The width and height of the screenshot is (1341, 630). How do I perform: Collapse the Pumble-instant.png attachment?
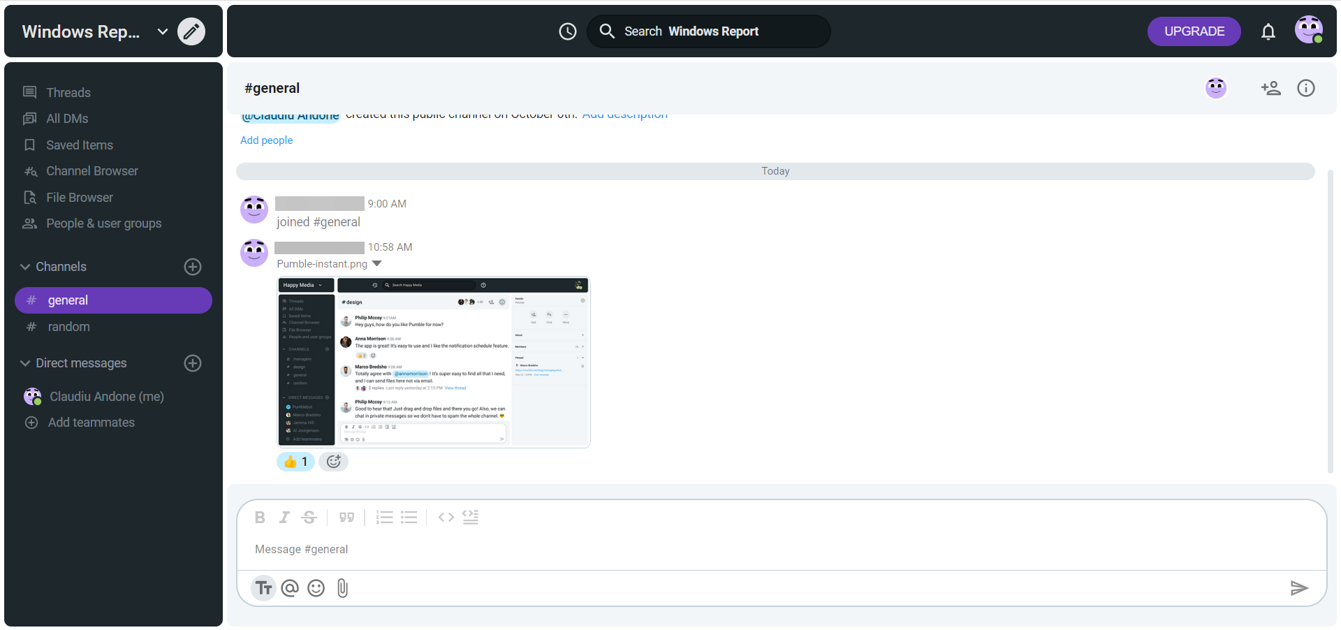coord(377,264)
